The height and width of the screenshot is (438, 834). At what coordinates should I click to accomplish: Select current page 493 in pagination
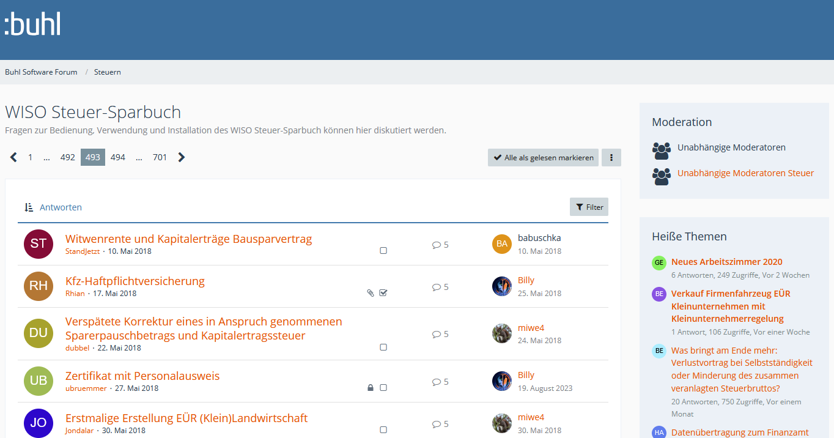93,157
